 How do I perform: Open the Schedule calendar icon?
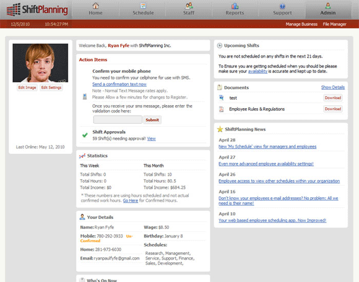[143, 6]
